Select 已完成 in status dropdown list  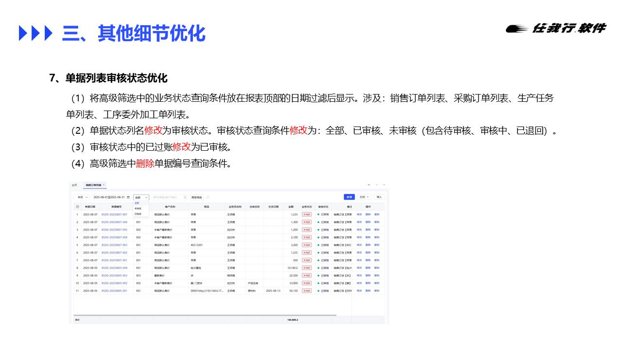pyautogui.click(x=138, y=214)
